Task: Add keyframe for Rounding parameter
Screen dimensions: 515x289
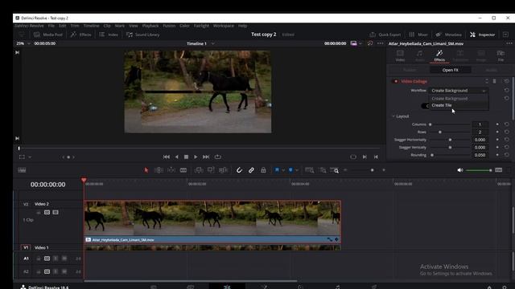Action: pyautogui.click(x=497, y=155)
